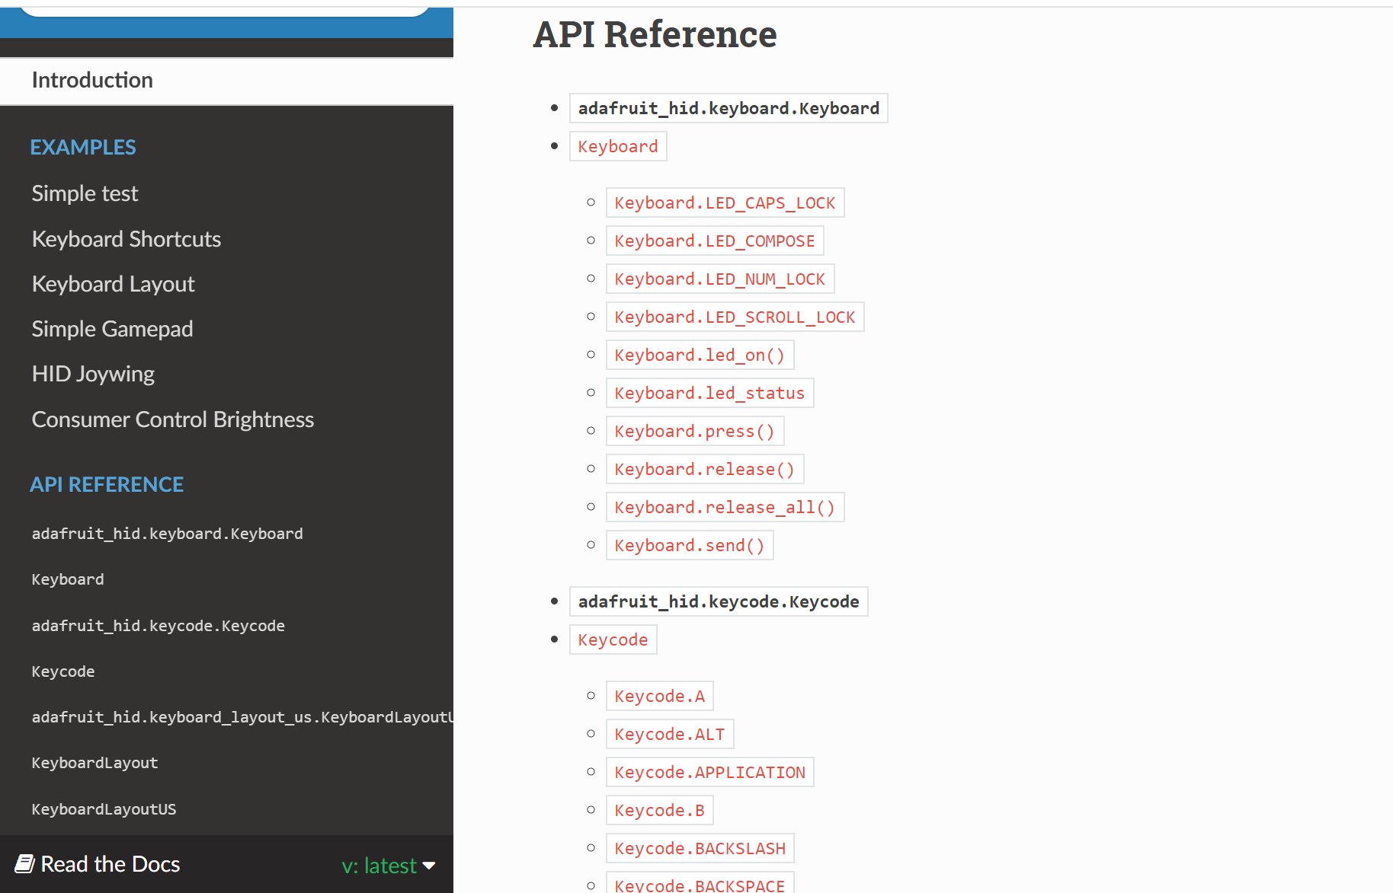Open Keyboard.LED_COMPOSE link
The height and width of the screenshot is (893, 1393).
click(715, 241)
